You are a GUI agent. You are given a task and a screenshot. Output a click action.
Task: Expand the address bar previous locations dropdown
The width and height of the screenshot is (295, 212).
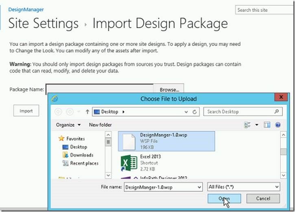(x=186, y=112)
